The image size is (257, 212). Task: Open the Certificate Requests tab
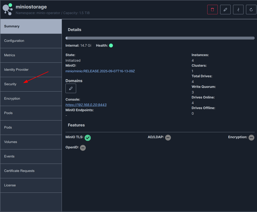(31, 171)
